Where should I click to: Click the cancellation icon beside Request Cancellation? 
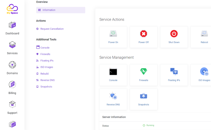click(37, 29)
